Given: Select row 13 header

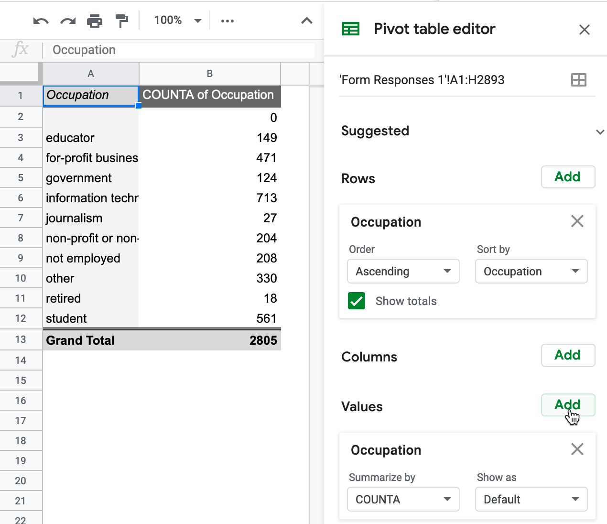Looking at the screenshot, I should (x=21, y=339).
